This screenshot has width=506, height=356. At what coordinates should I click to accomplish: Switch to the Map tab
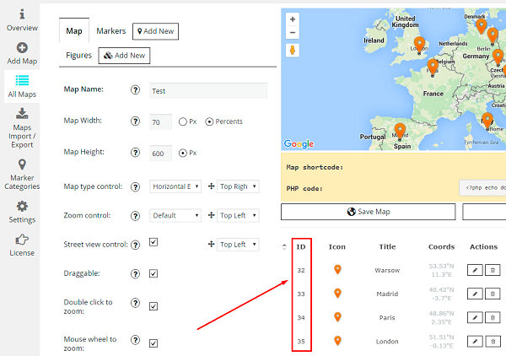pyautogui.click(x=74, y=31)
